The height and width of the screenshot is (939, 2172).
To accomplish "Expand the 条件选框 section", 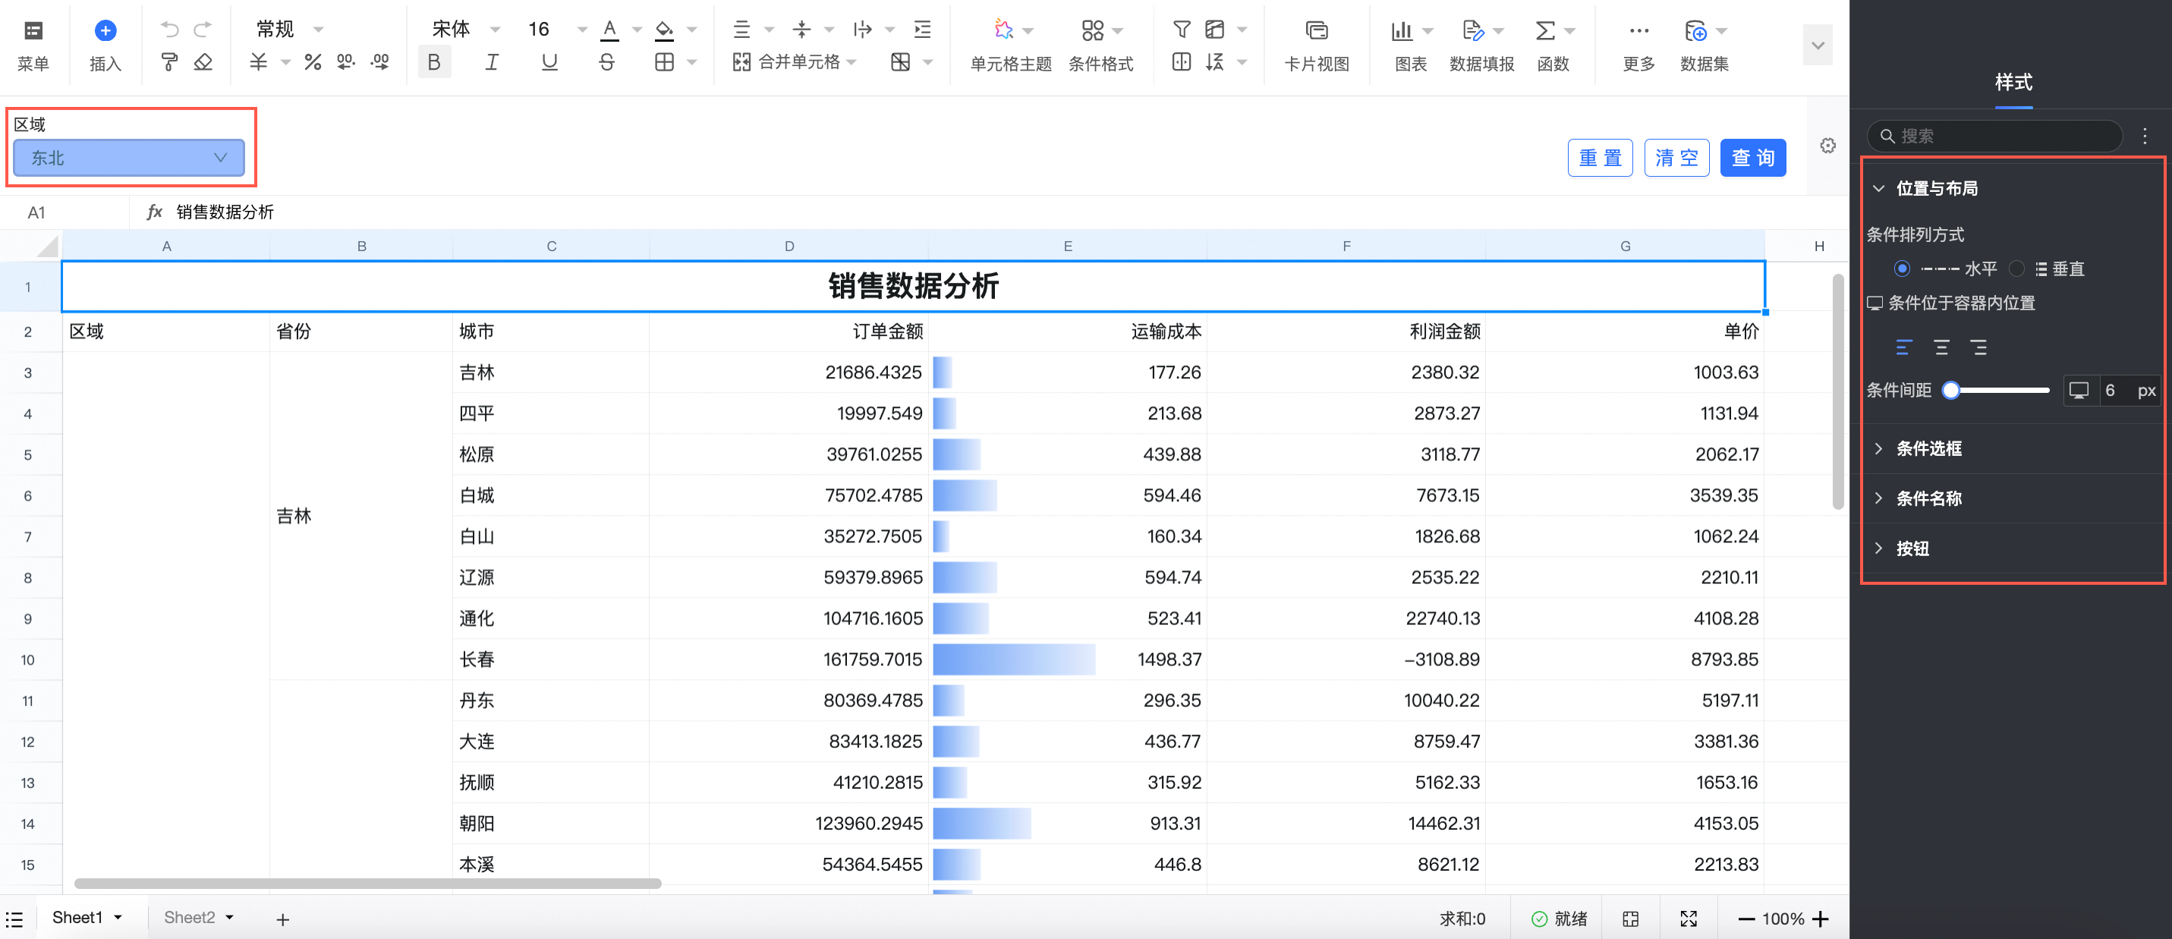I will (x=1878, y=448).
